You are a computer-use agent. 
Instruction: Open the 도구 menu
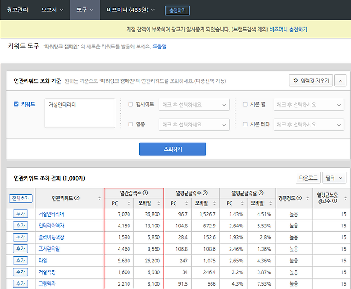[x=85, y=10]
